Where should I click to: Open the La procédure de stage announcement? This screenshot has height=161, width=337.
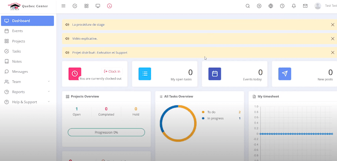(88, 25)
